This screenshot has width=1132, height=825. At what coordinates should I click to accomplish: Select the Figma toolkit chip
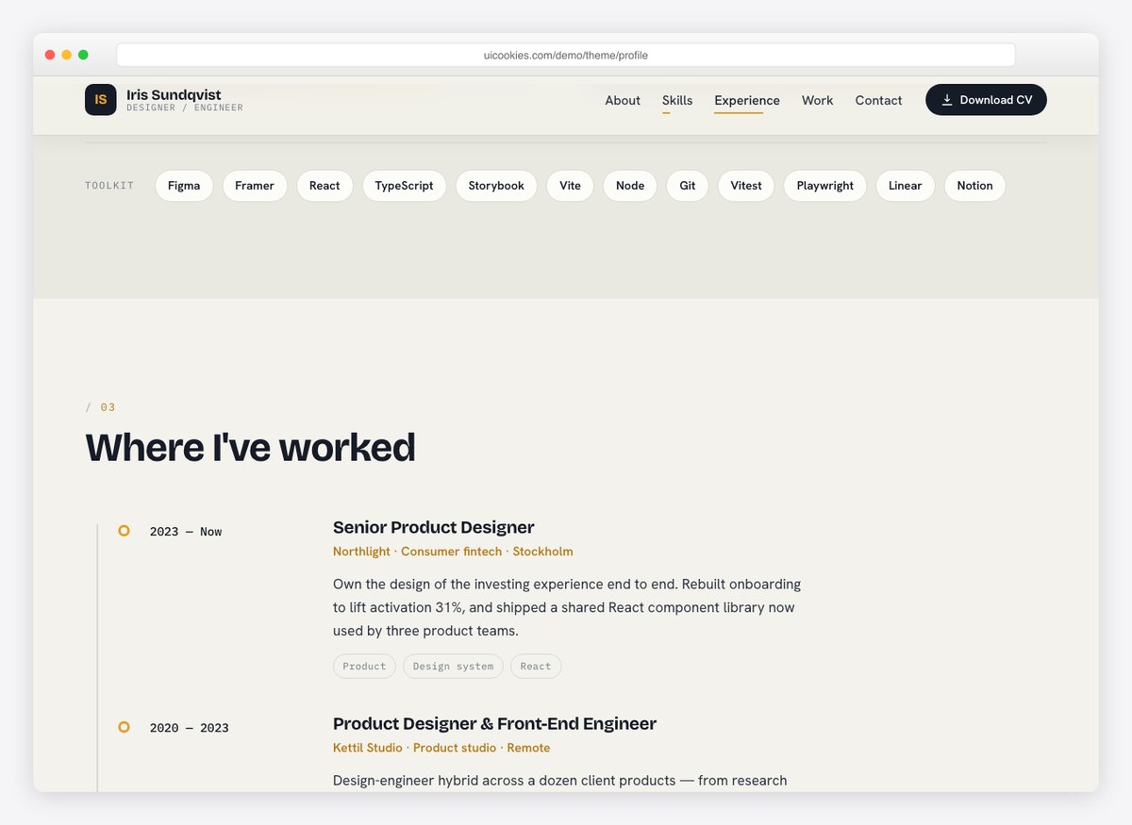coord(184,186)
